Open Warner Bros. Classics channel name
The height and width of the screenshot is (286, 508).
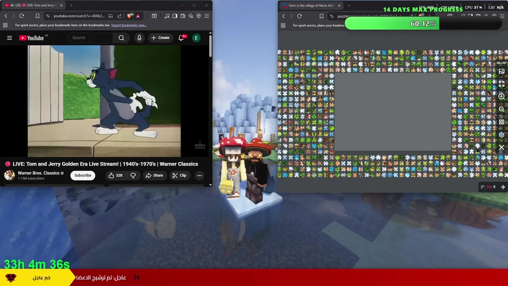(38, 173)
